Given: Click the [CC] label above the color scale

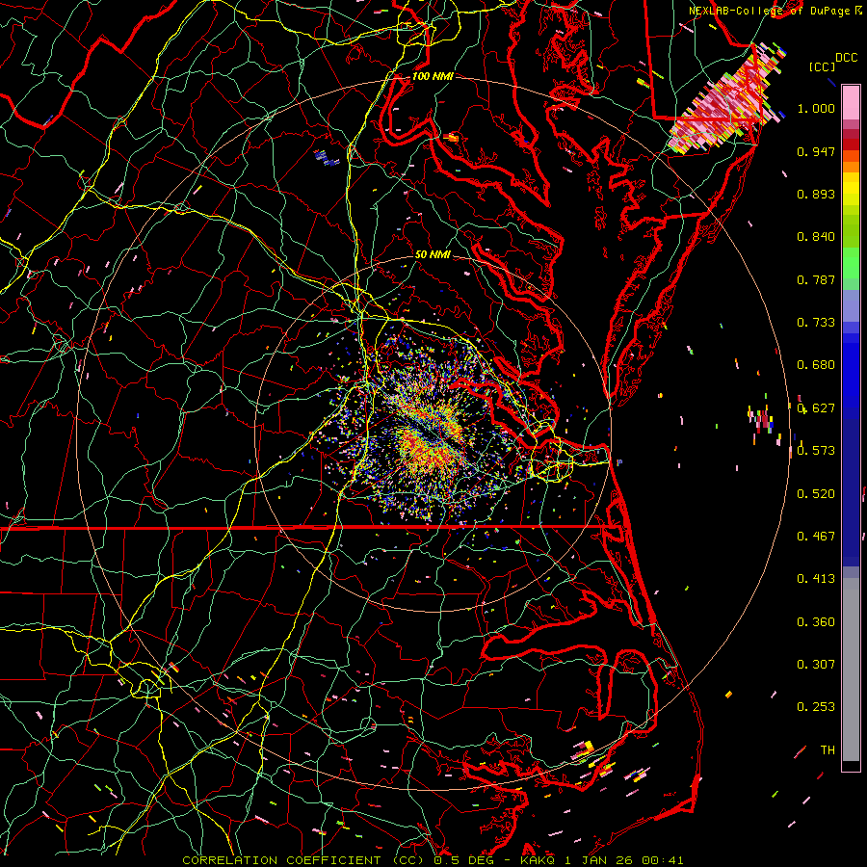Looking at the screenshot, I should (x=822, y=66).
